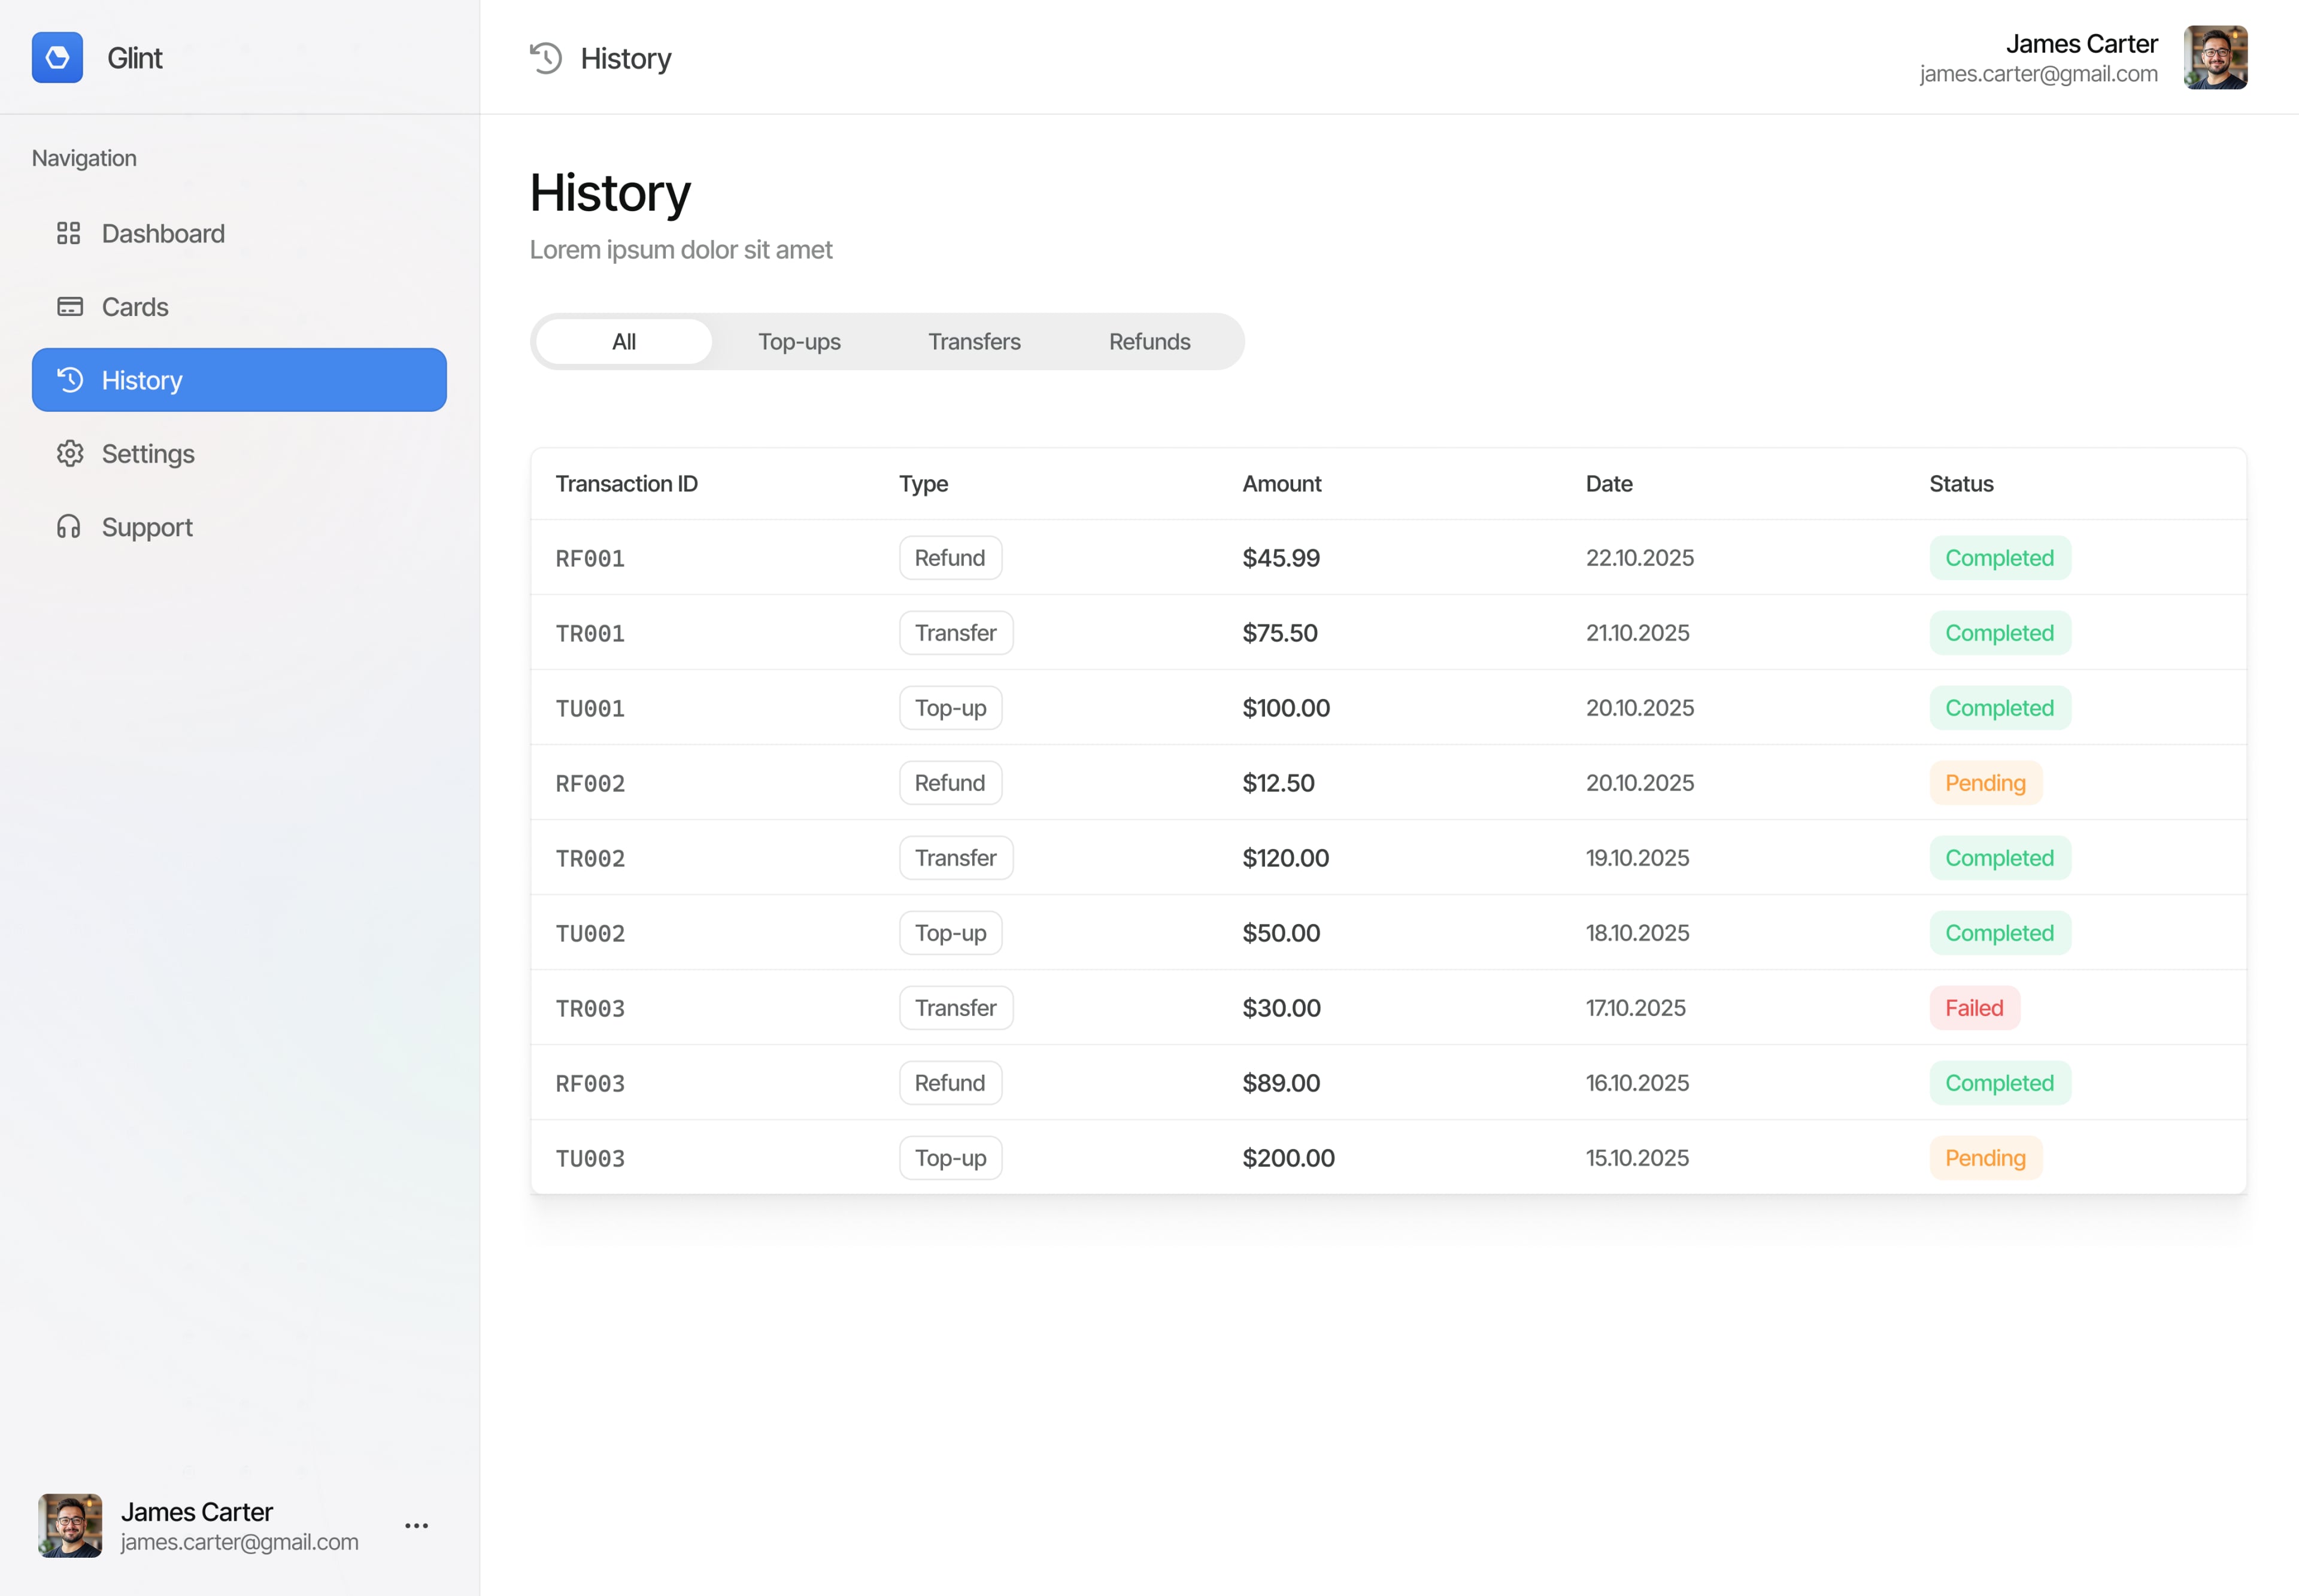Click the 16.10.2025 date for RF003
2299x1596 pixels.
tap(1637, 1083)
